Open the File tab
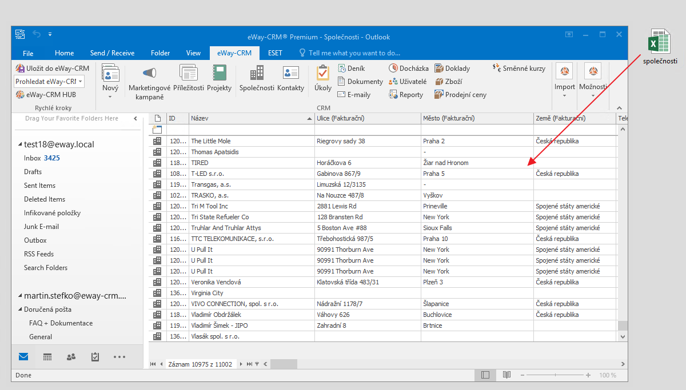 coord(28,53)
